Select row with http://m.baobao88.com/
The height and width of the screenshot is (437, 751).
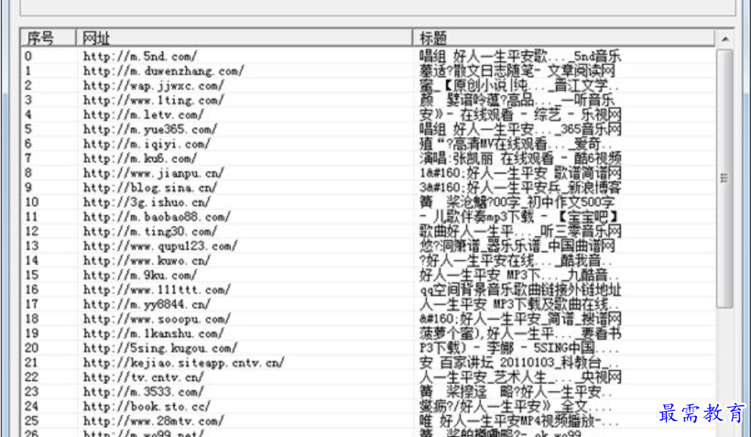click(x=368, y=217)
